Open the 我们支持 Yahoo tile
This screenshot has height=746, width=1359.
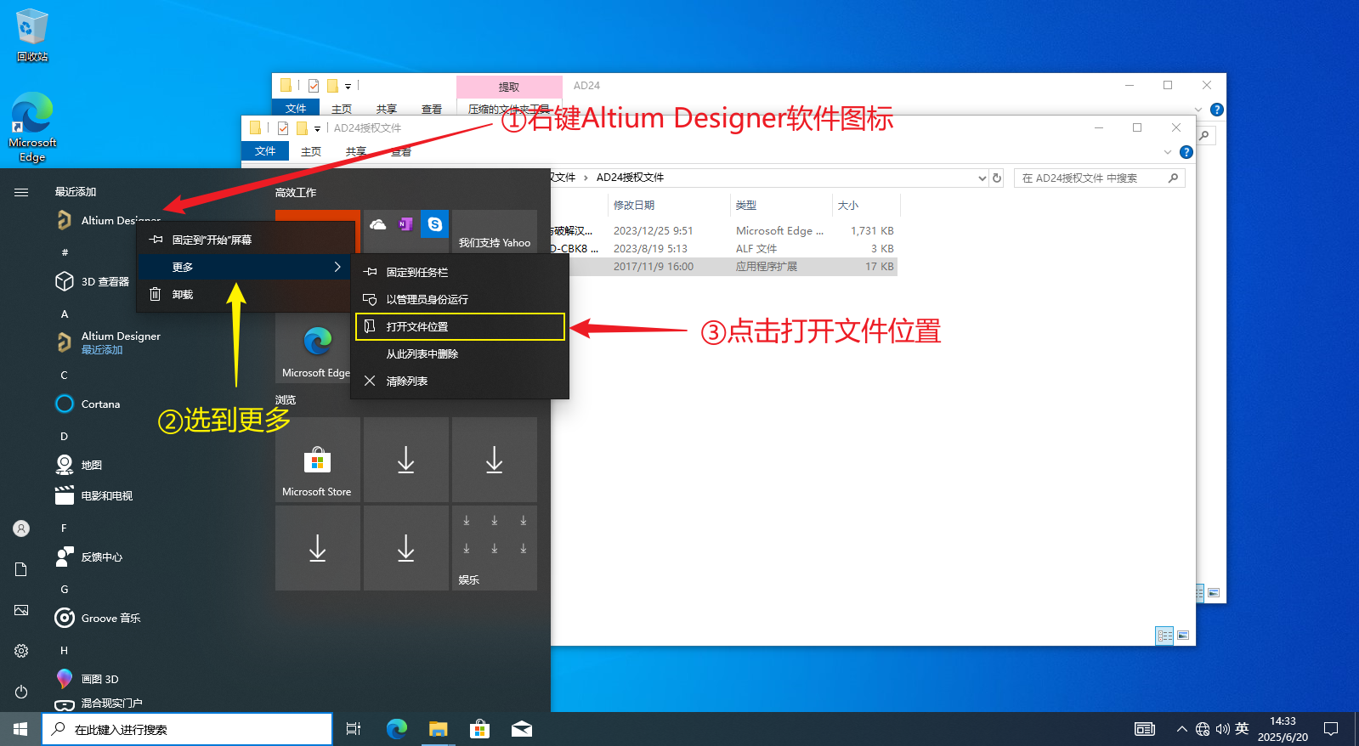tap(495, 231)
